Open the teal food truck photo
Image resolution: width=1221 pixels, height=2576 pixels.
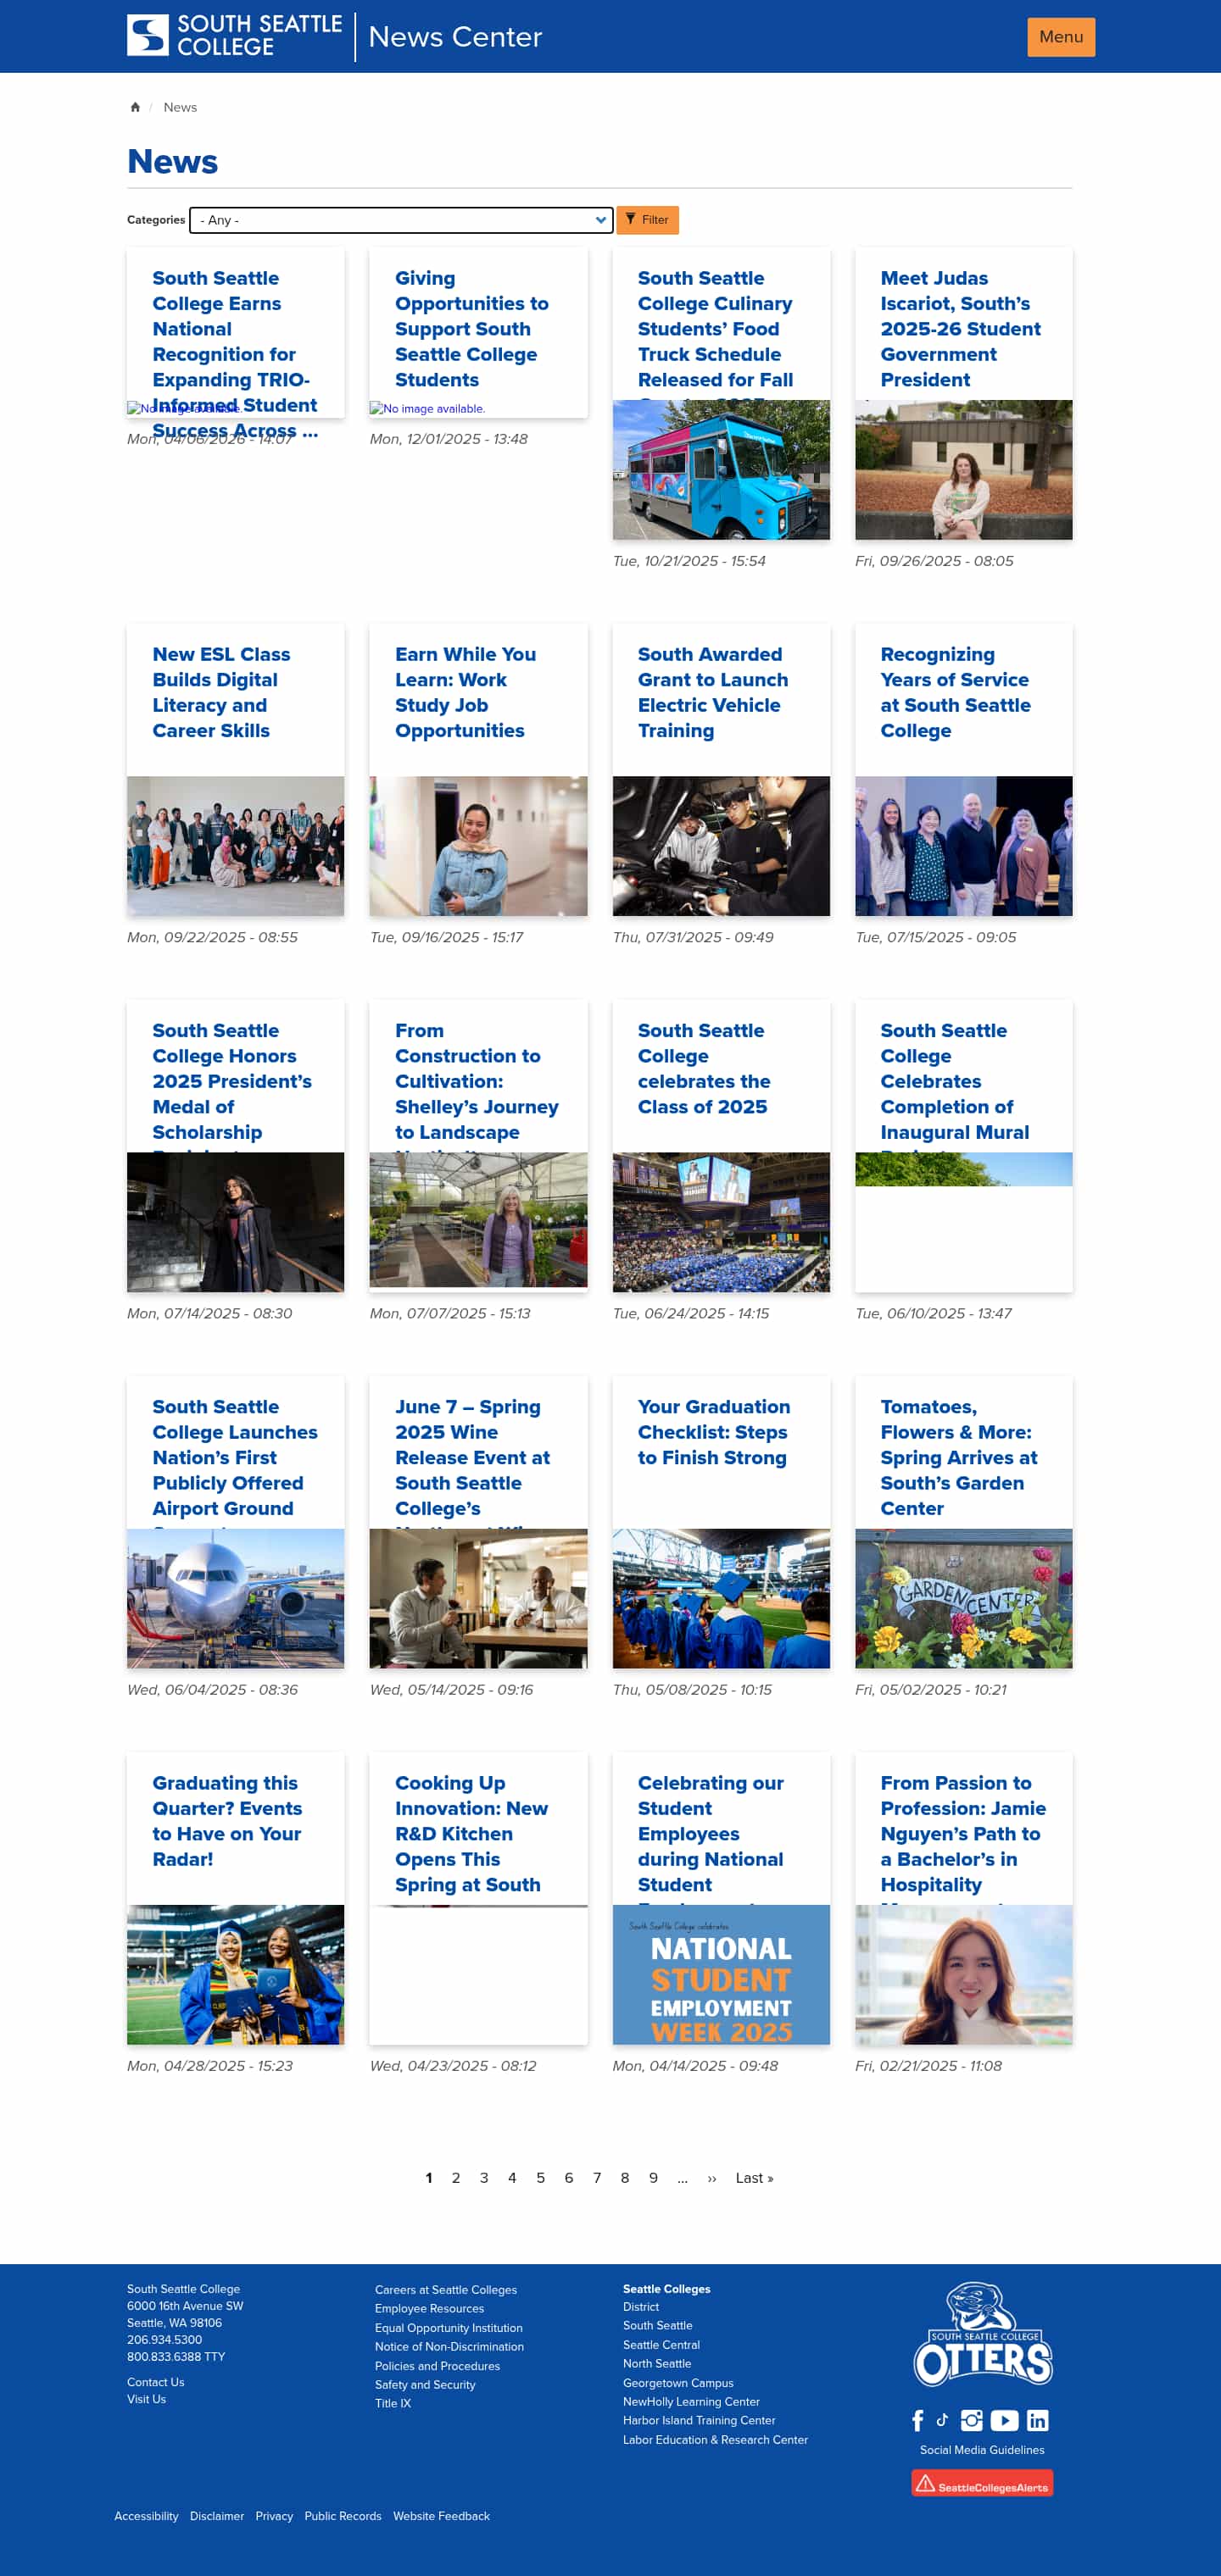(721, 470)
